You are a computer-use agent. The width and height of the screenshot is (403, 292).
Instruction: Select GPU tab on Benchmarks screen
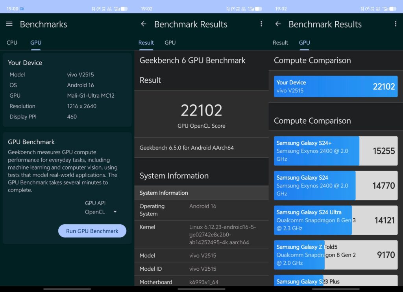tap(36, 43)
